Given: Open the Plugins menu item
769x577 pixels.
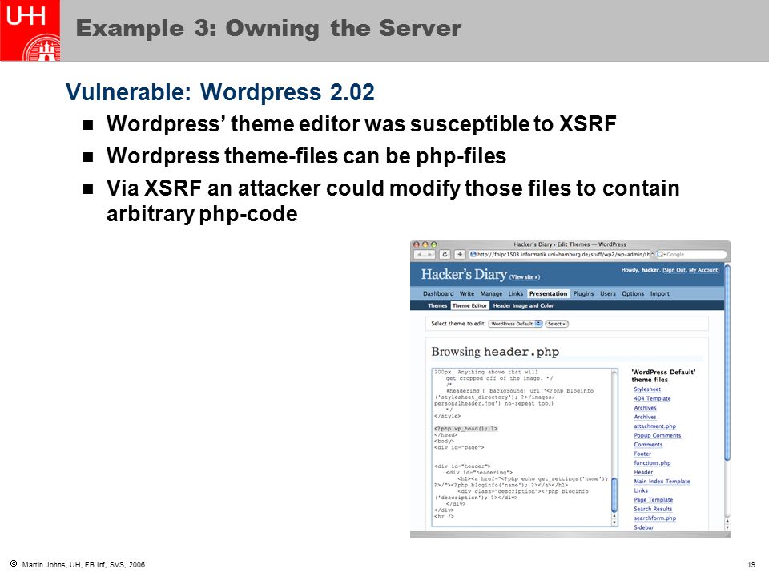Looking at the screenshot, I should [583, 293].
